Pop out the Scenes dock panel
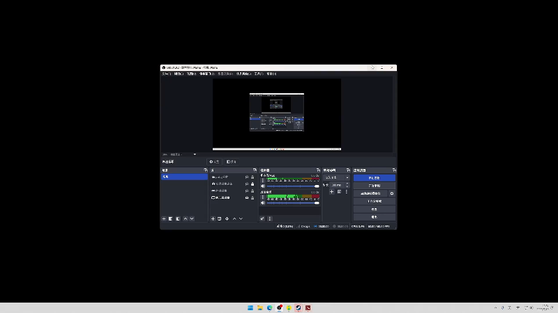The image size is (558, 313). (205, 170)
